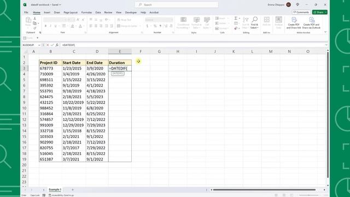
Task: Click the Orientation text angle icon
Action: click(107, 20)
